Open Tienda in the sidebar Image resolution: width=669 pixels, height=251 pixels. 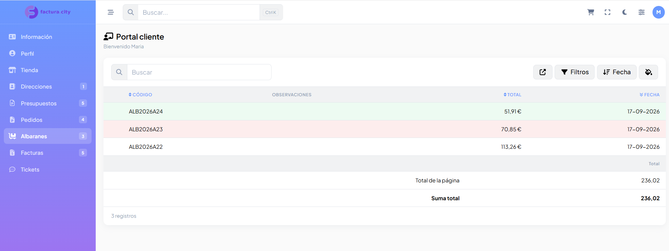(x=48, y=70)
